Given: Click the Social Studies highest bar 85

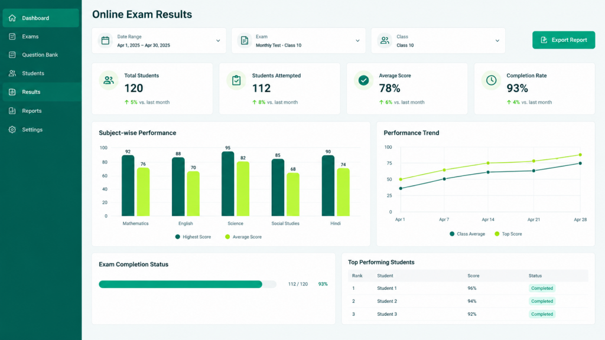Looking at the screenshot, I should [278, 187].
